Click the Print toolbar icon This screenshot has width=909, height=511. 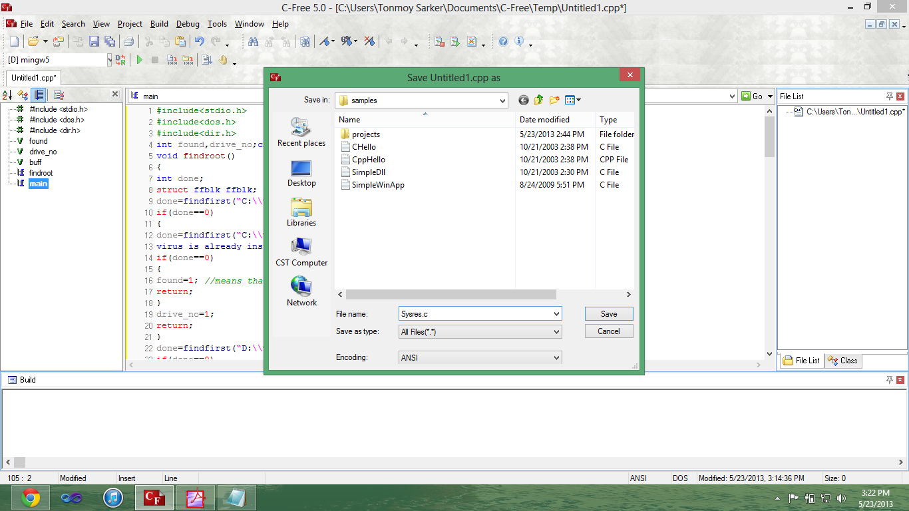pos(128,41)
